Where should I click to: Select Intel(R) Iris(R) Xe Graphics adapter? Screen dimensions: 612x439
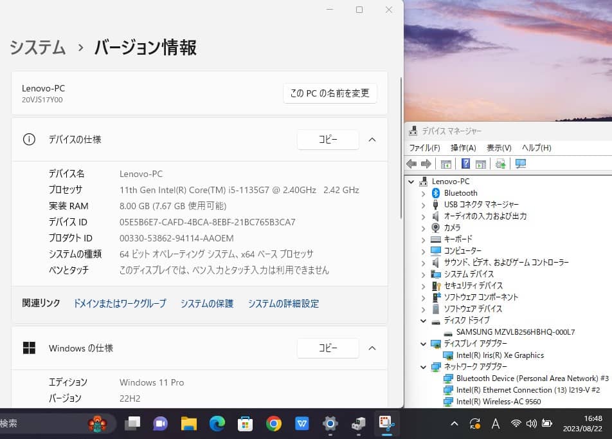click(500, 355)
